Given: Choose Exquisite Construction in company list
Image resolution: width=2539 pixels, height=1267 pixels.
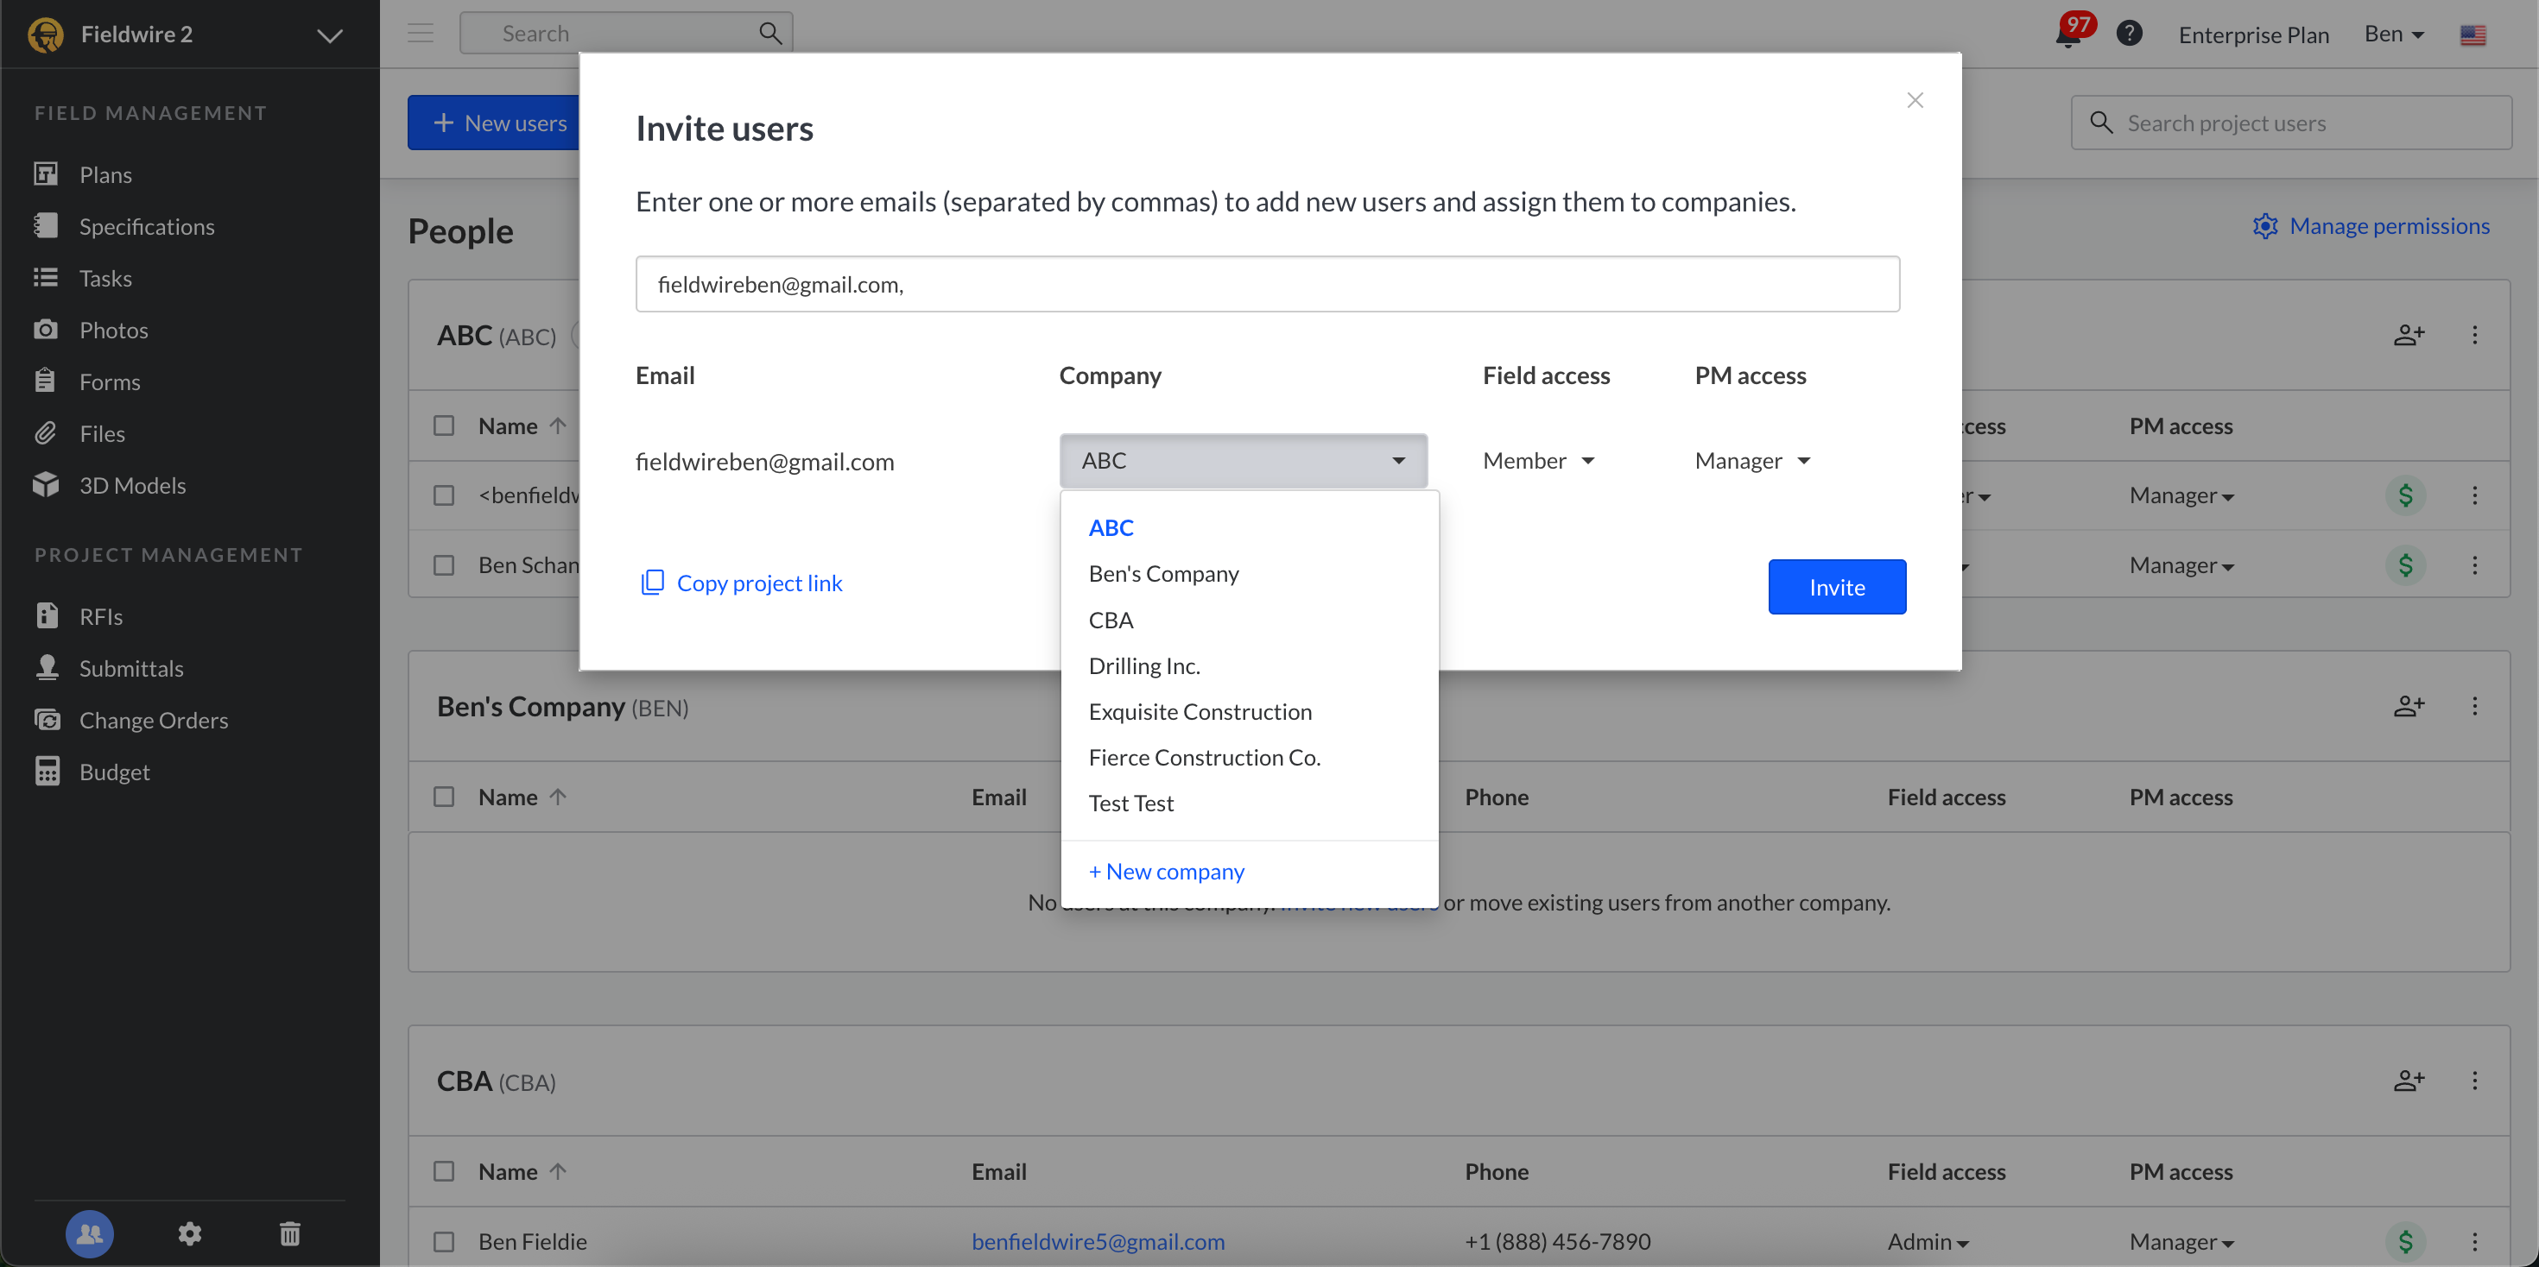Looking at the screenshot, I should click(x=1200, y=711).
